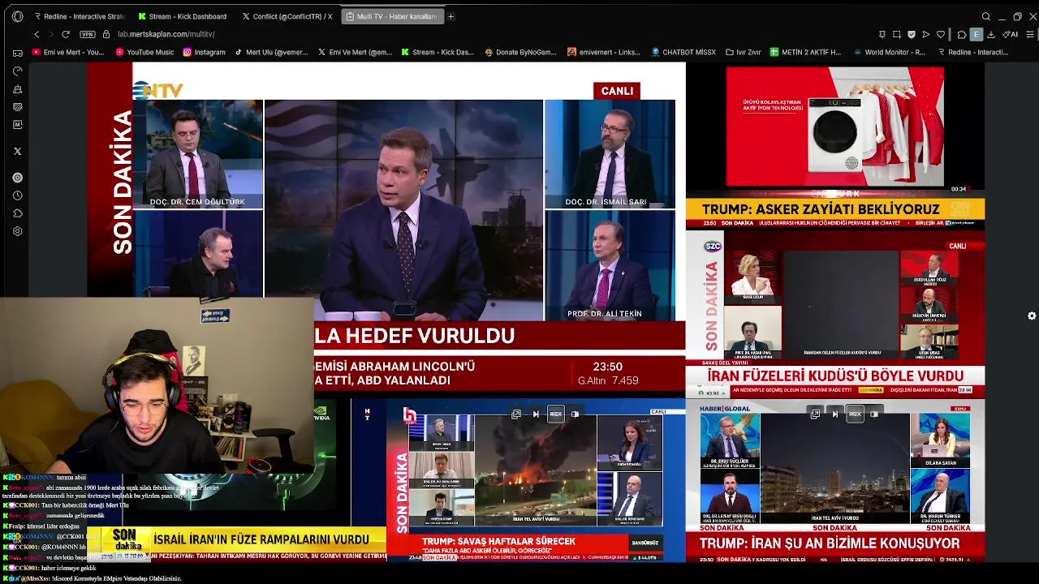This screenshot has height=584, width=1039.
Task: Open the YouTube Music bookmark
Action: 144,52
